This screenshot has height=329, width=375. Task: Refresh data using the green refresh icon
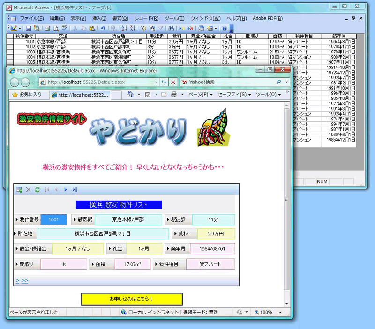coord(38,190)
